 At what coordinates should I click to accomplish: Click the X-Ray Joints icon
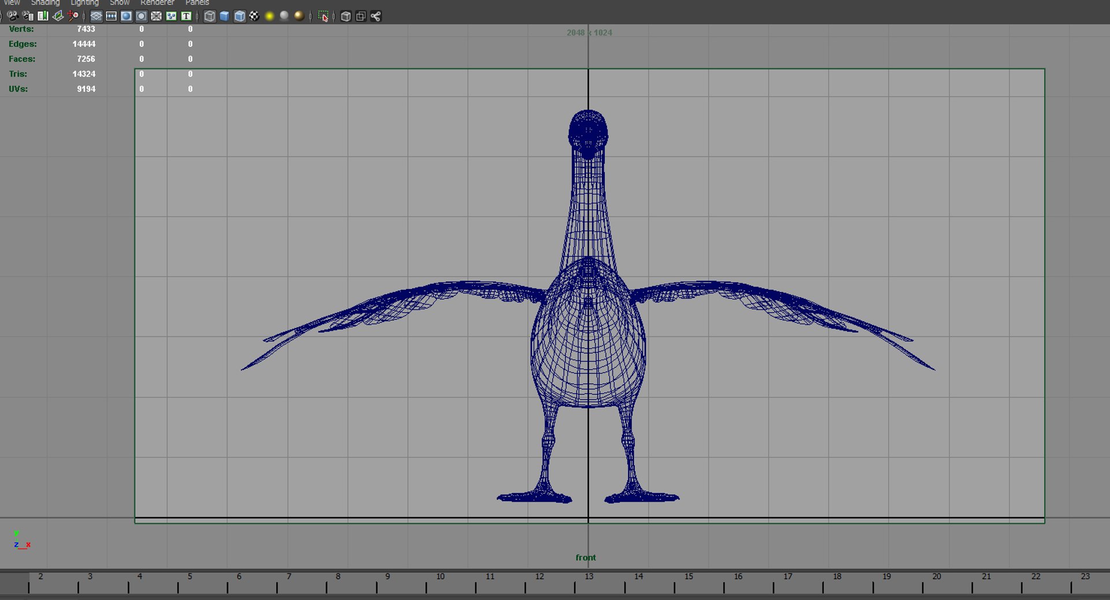click(x=376, y=16)
